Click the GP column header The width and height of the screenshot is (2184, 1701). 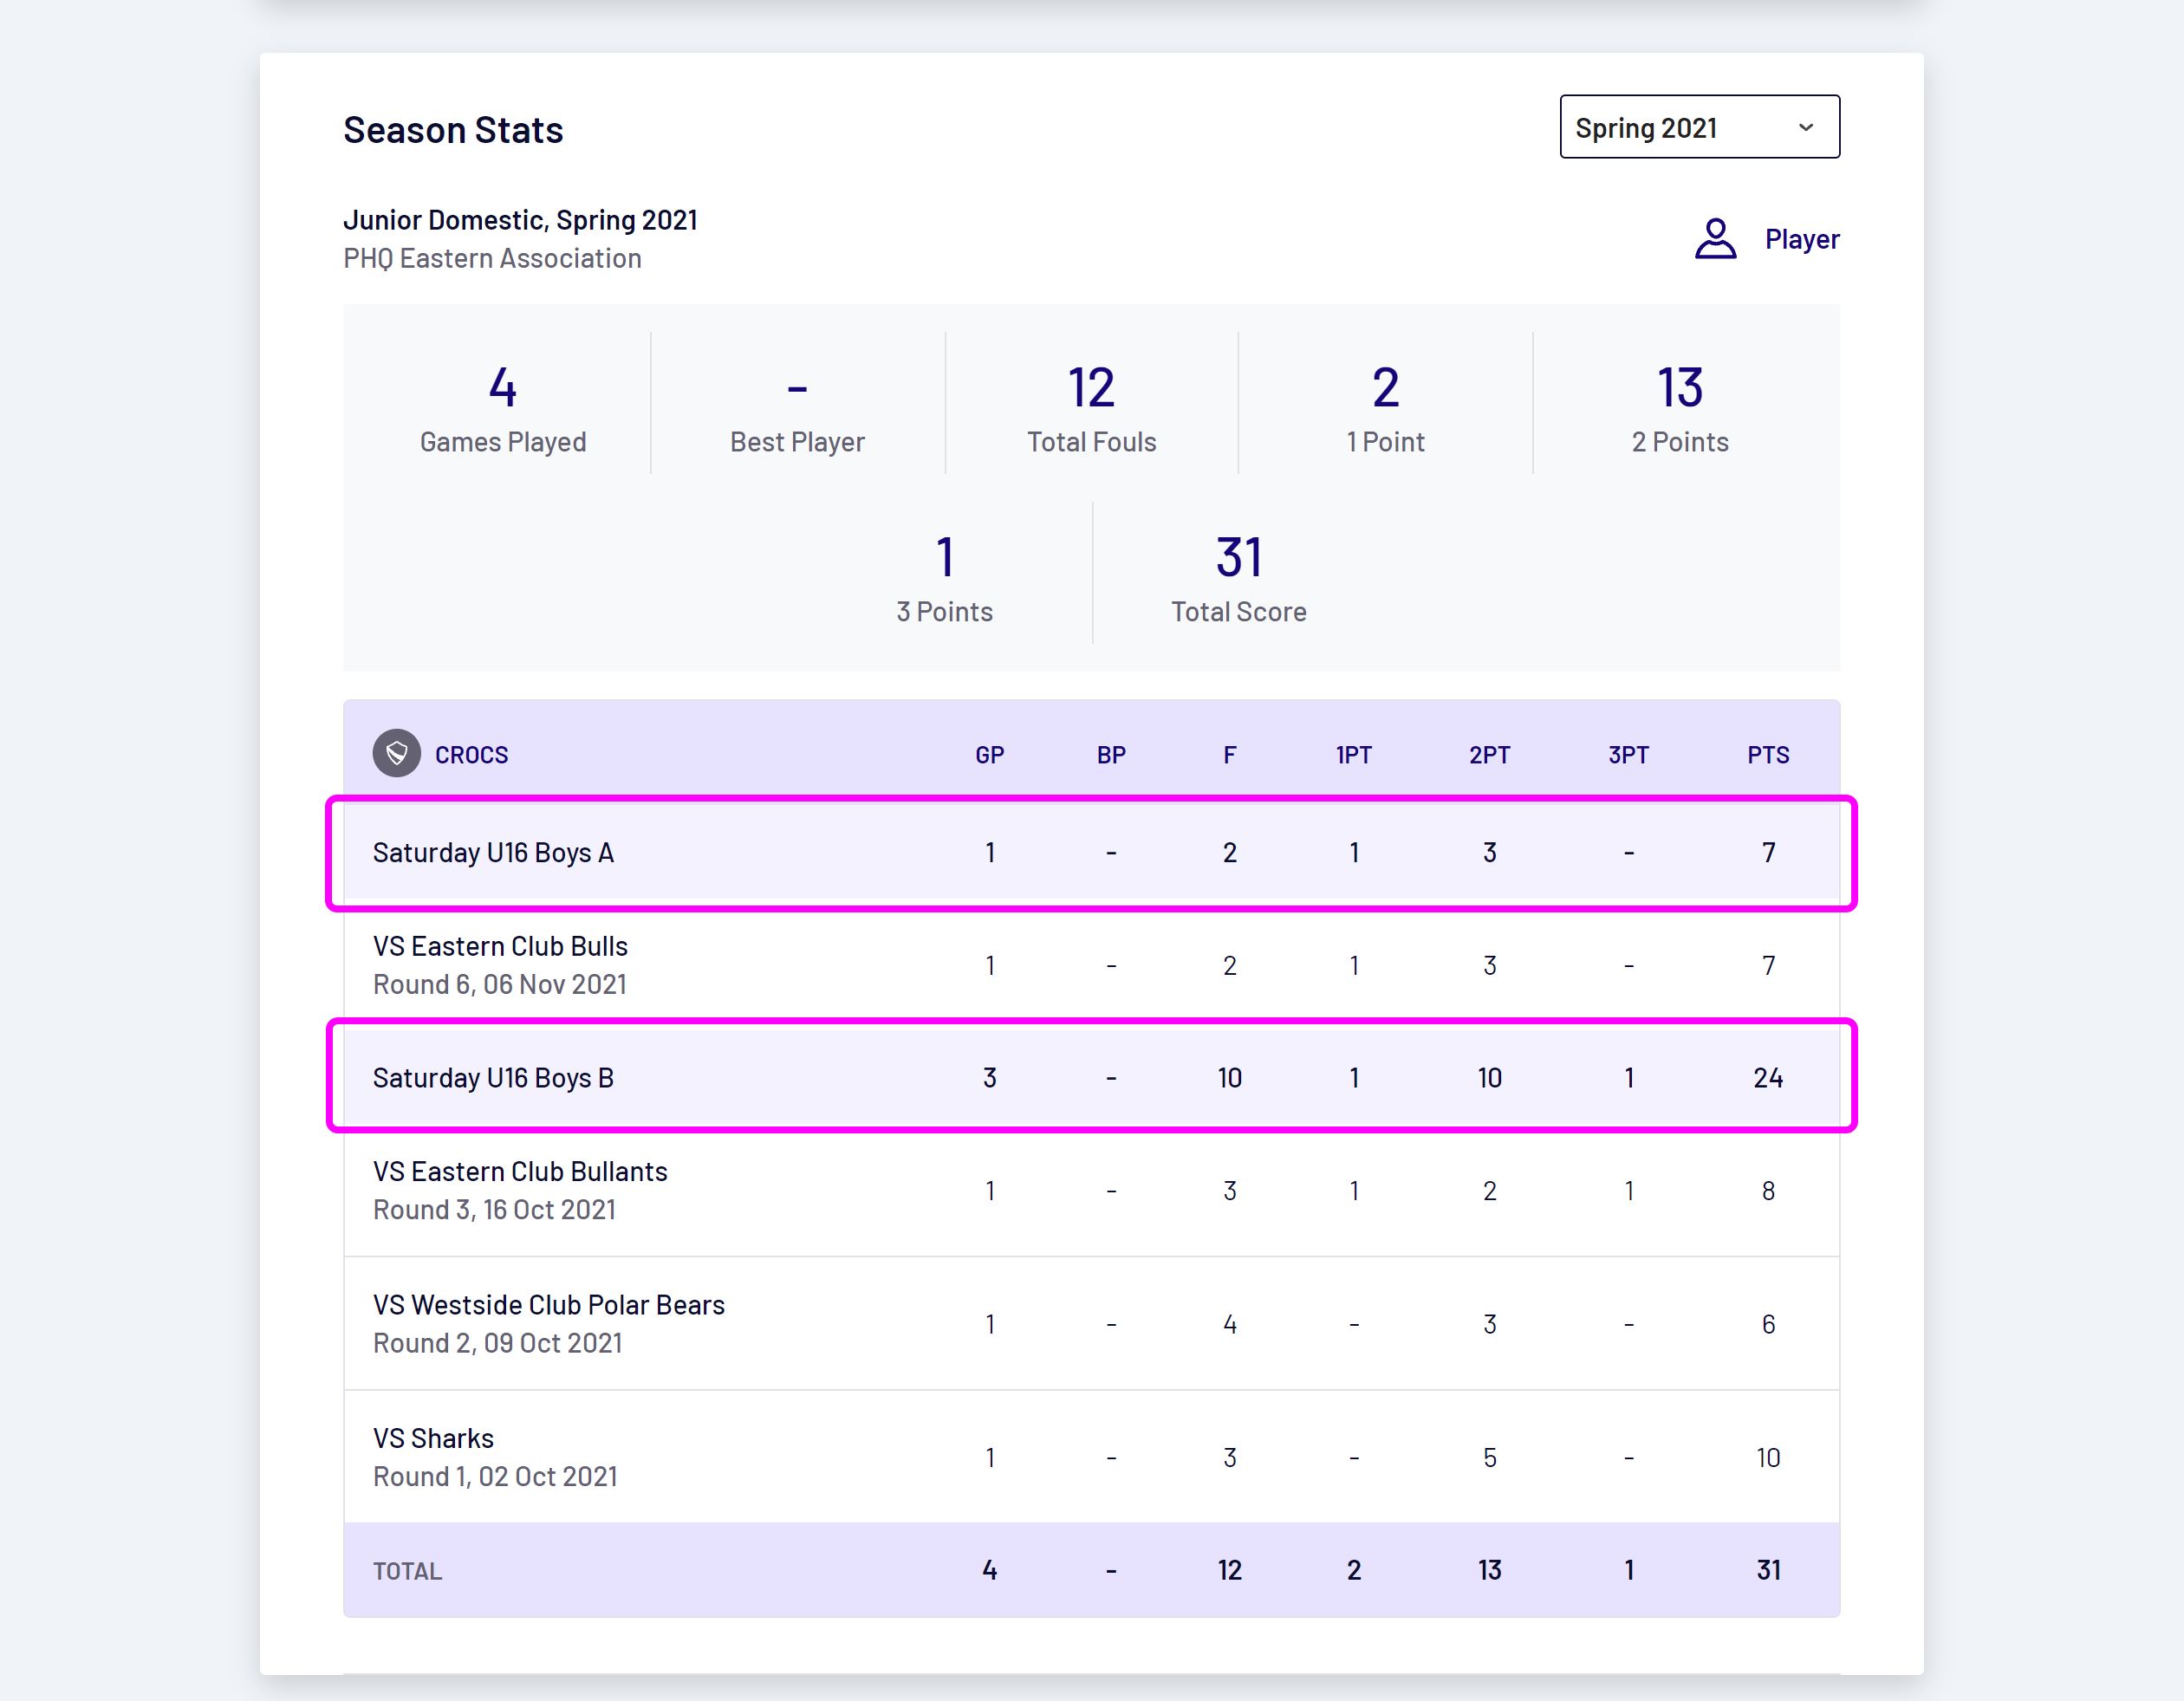pyautogui.click(x=989, y=755)
